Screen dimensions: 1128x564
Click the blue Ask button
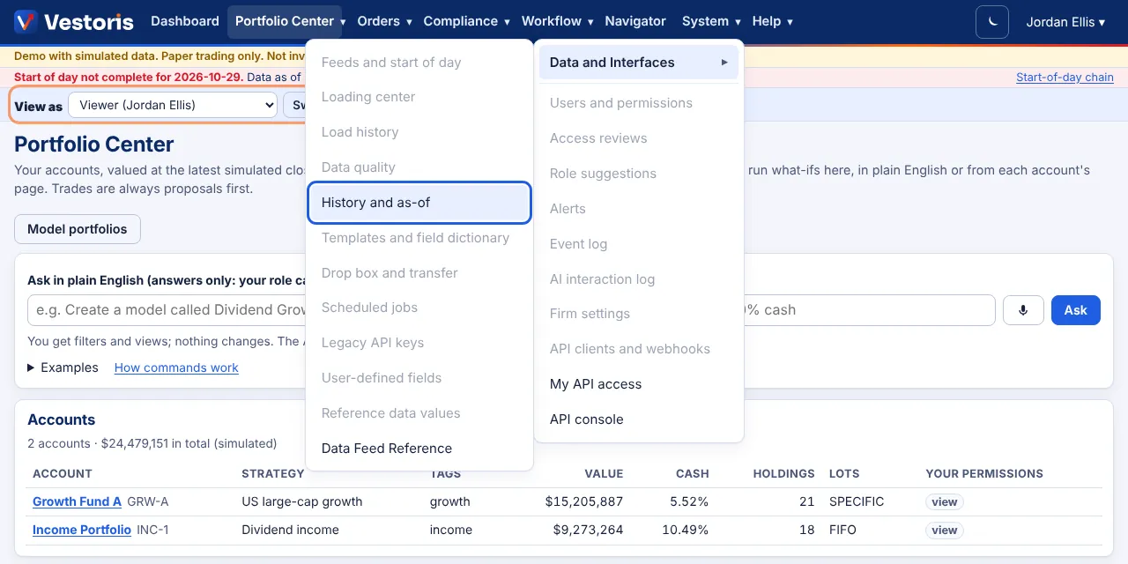pos(1075,310)
